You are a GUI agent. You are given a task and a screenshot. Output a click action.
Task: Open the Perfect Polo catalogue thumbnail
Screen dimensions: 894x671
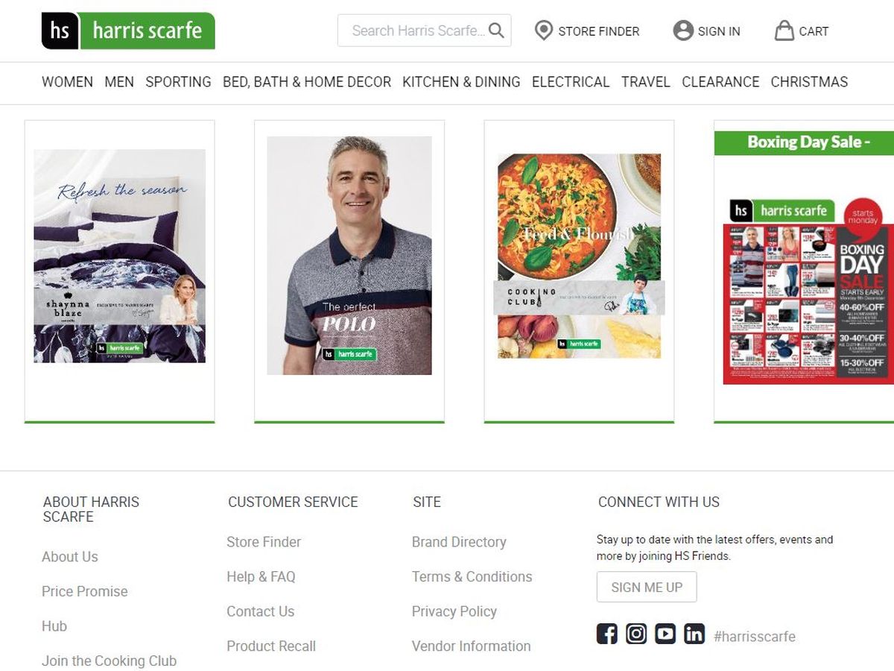point(349,256)
